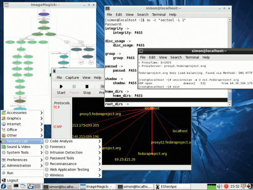Open the Forensics category icon

coord(46,147)
